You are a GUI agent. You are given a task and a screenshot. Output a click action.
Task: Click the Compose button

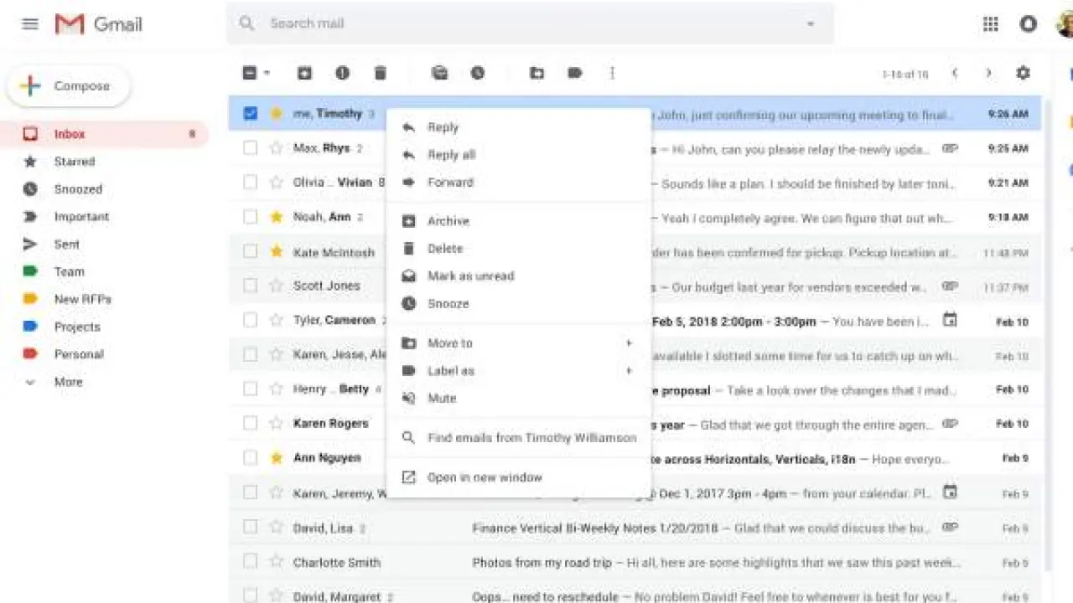[69, 86]
